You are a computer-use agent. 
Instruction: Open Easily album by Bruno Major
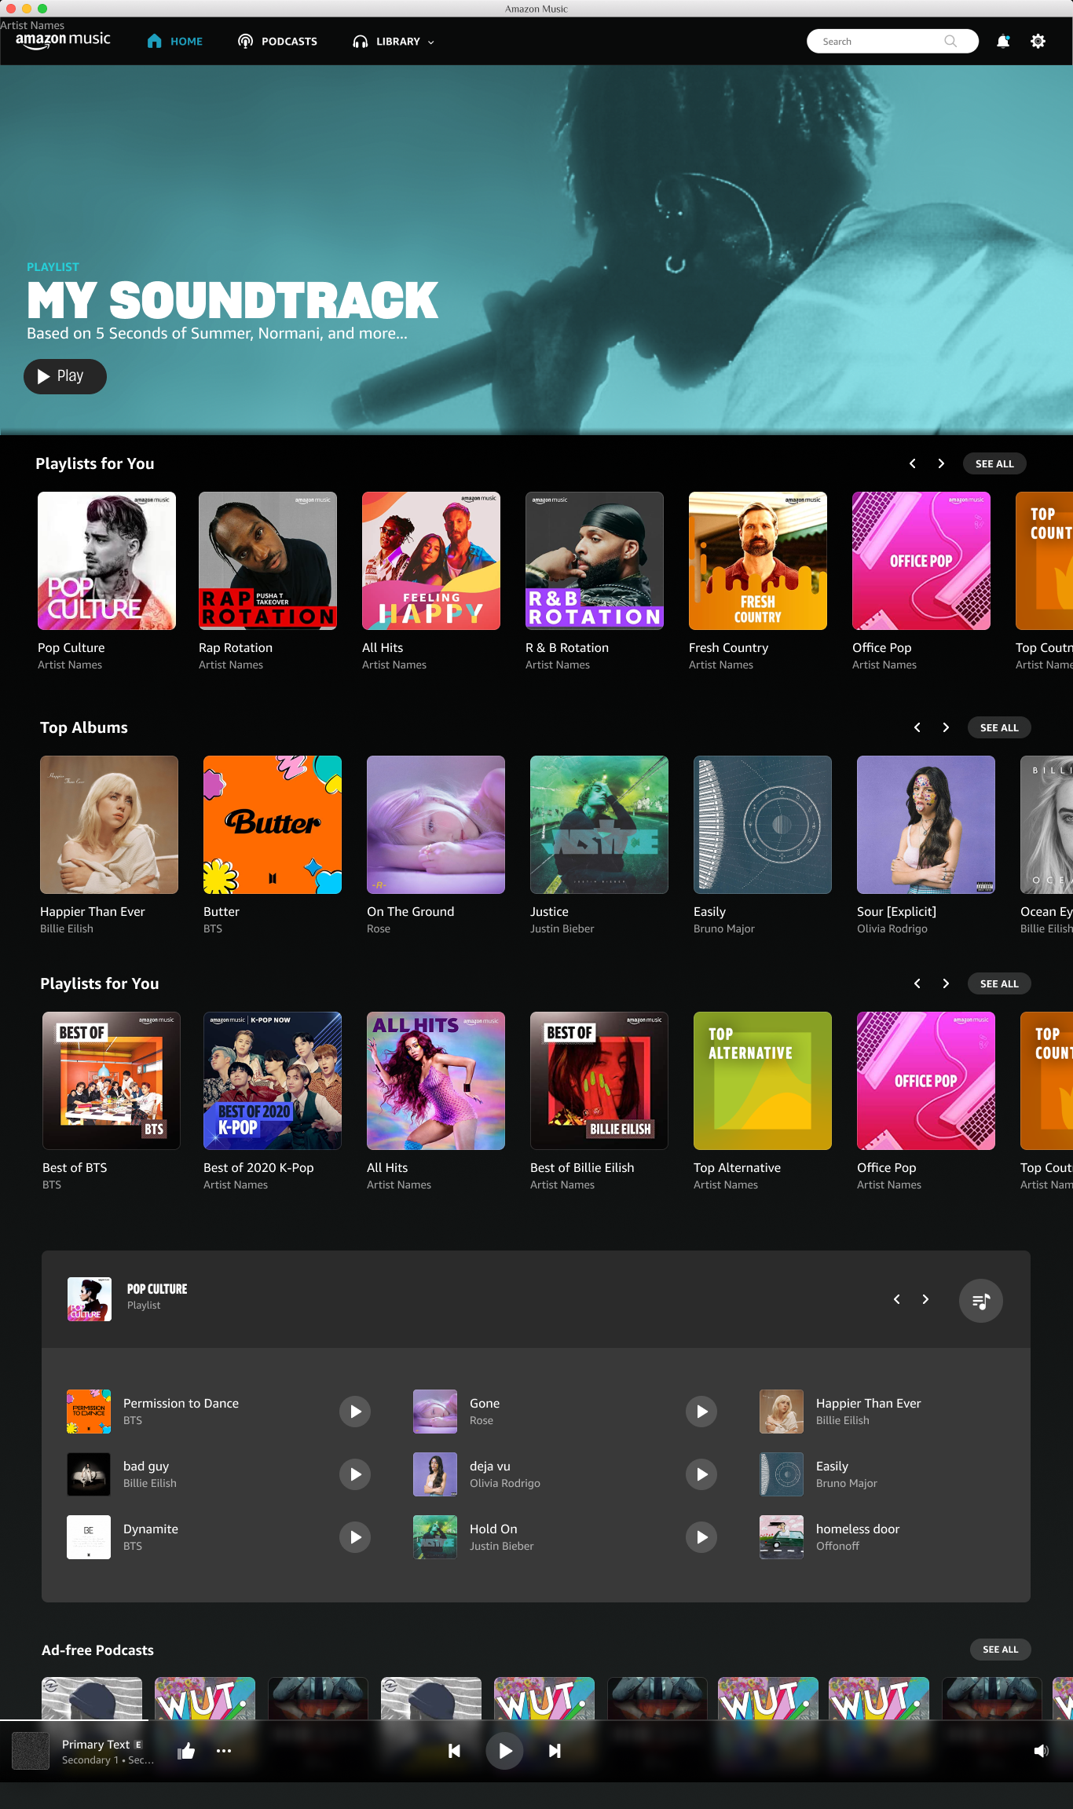click(x=763, y=825)
